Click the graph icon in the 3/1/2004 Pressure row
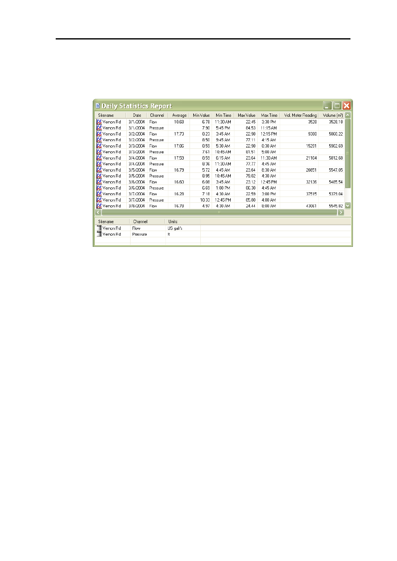397x561 pixels. [99, 128]
